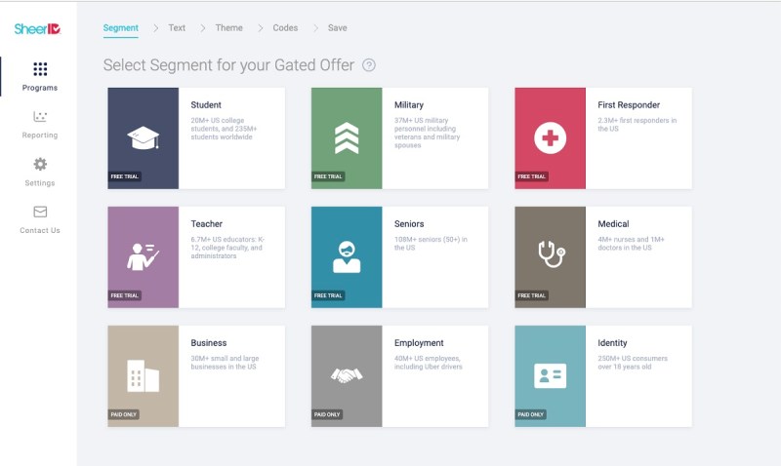Select the Student graduation cap icon
Screen dimensions: 781x466
pyautogui.click(x=143, y=137)
